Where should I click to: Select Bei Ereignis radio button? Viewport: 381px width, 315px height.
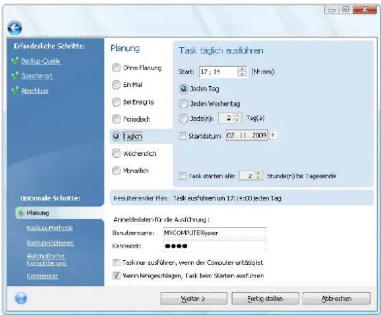[116, 102]
